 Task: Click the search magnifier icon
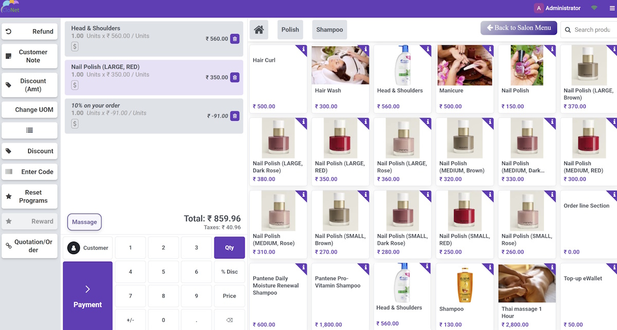click(568, 30)
